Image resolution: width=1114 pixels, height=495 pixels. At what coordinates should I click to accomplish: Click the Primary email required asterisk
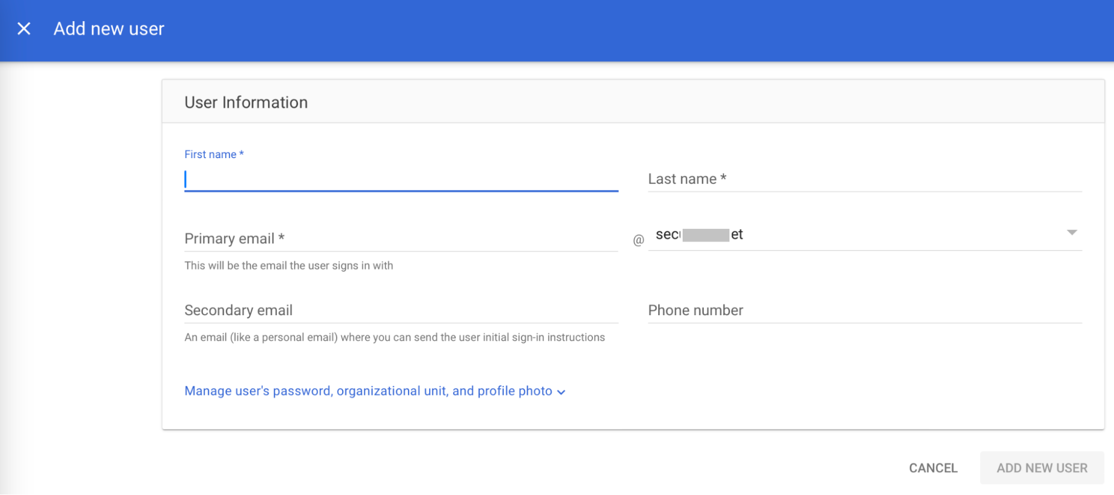pyautogui.click(x=281, y=237)
